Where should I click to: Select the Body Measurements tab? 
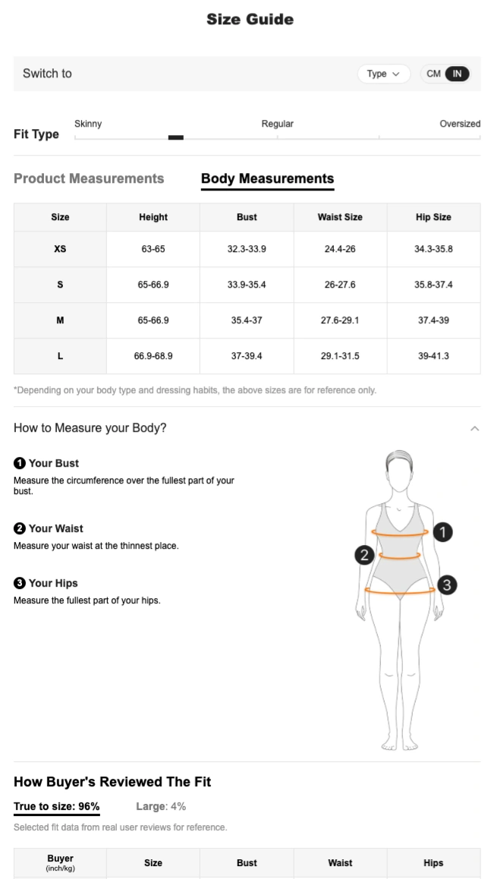pos(267,179)
